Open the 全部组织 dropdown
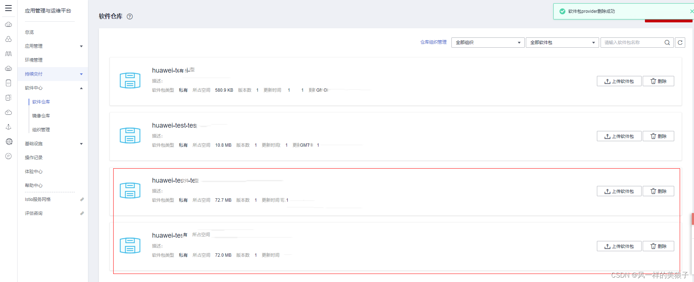This screenshot has height=282, width=694. point(488,43)
